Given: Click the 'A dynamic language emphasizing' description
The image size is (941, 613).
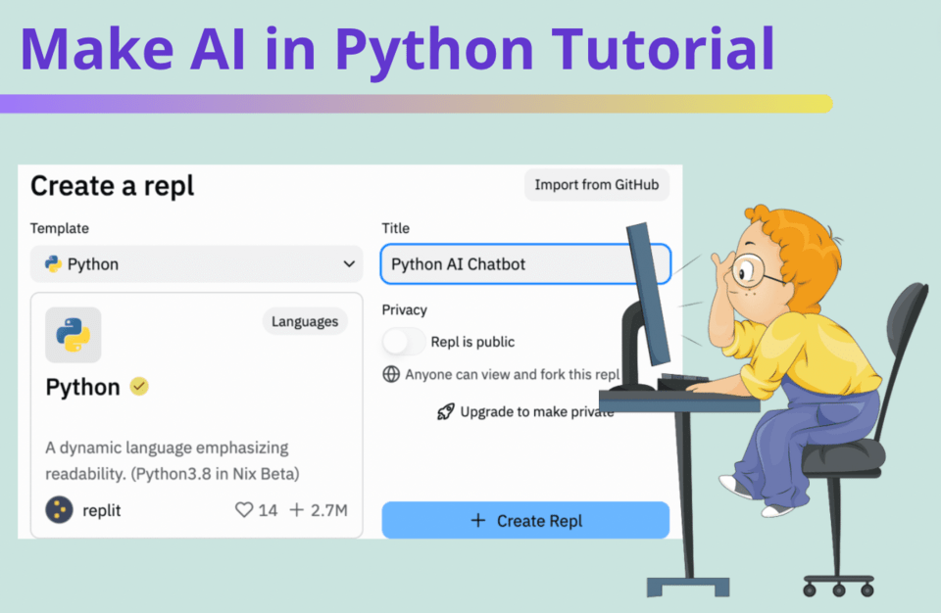Looking at the screenshot, I should tap(173, 460).
